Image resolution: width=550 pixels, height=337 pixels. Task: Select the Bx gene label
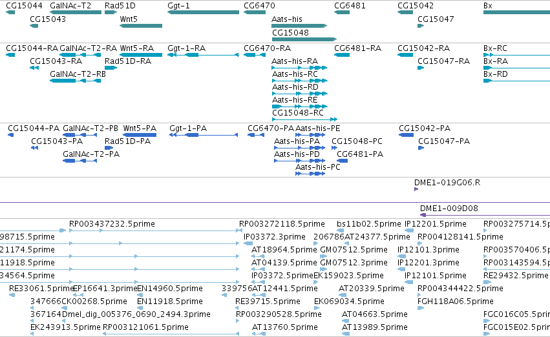click(x=488, y=6)
